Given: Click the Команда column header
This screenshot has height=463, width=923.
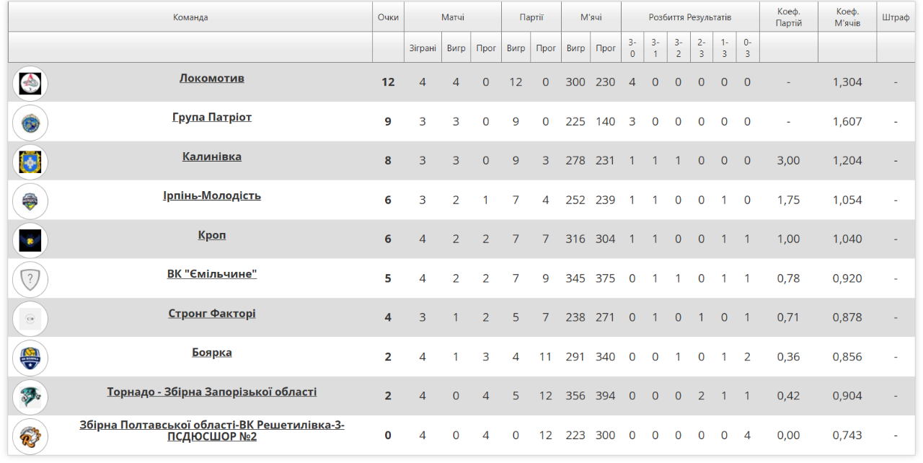Looking at the screenshot, I should point(190,17).
